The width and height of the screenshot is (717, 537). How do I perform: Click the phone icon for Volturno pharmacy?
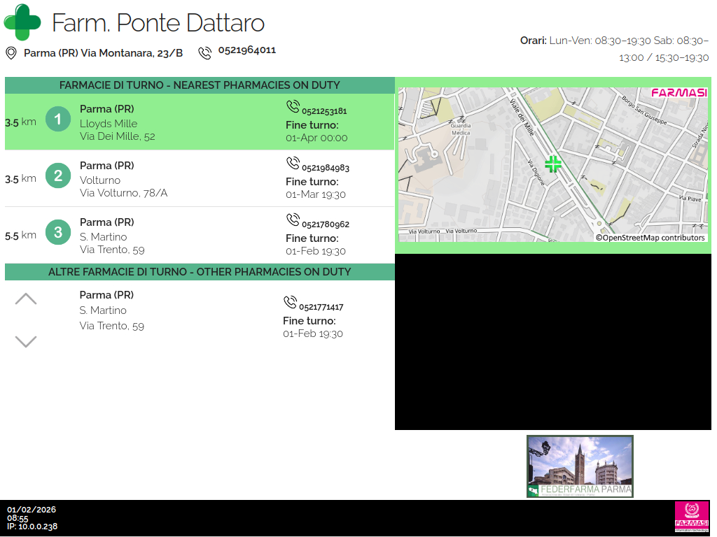click(x=293, y=164)
